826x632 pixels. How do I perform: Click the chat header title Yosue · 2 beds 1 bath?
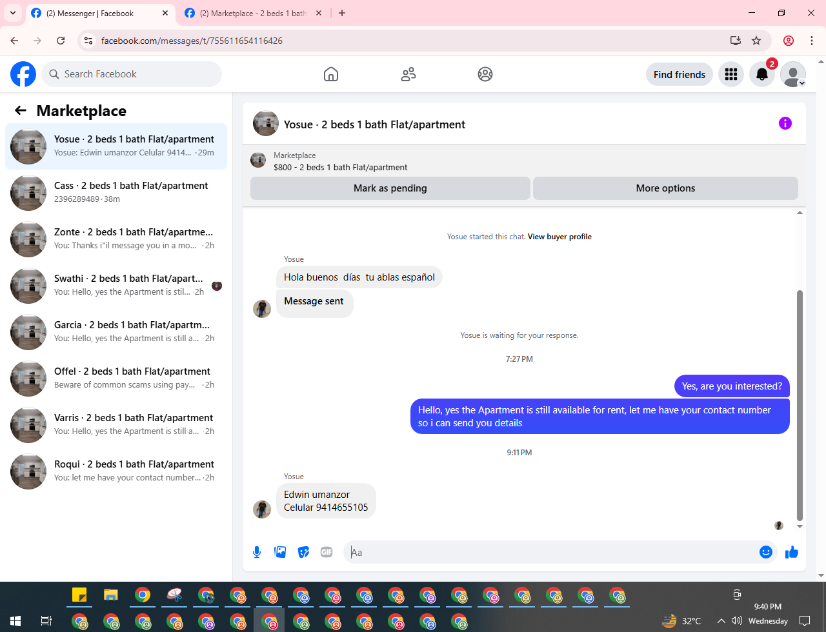coord(374,124)
